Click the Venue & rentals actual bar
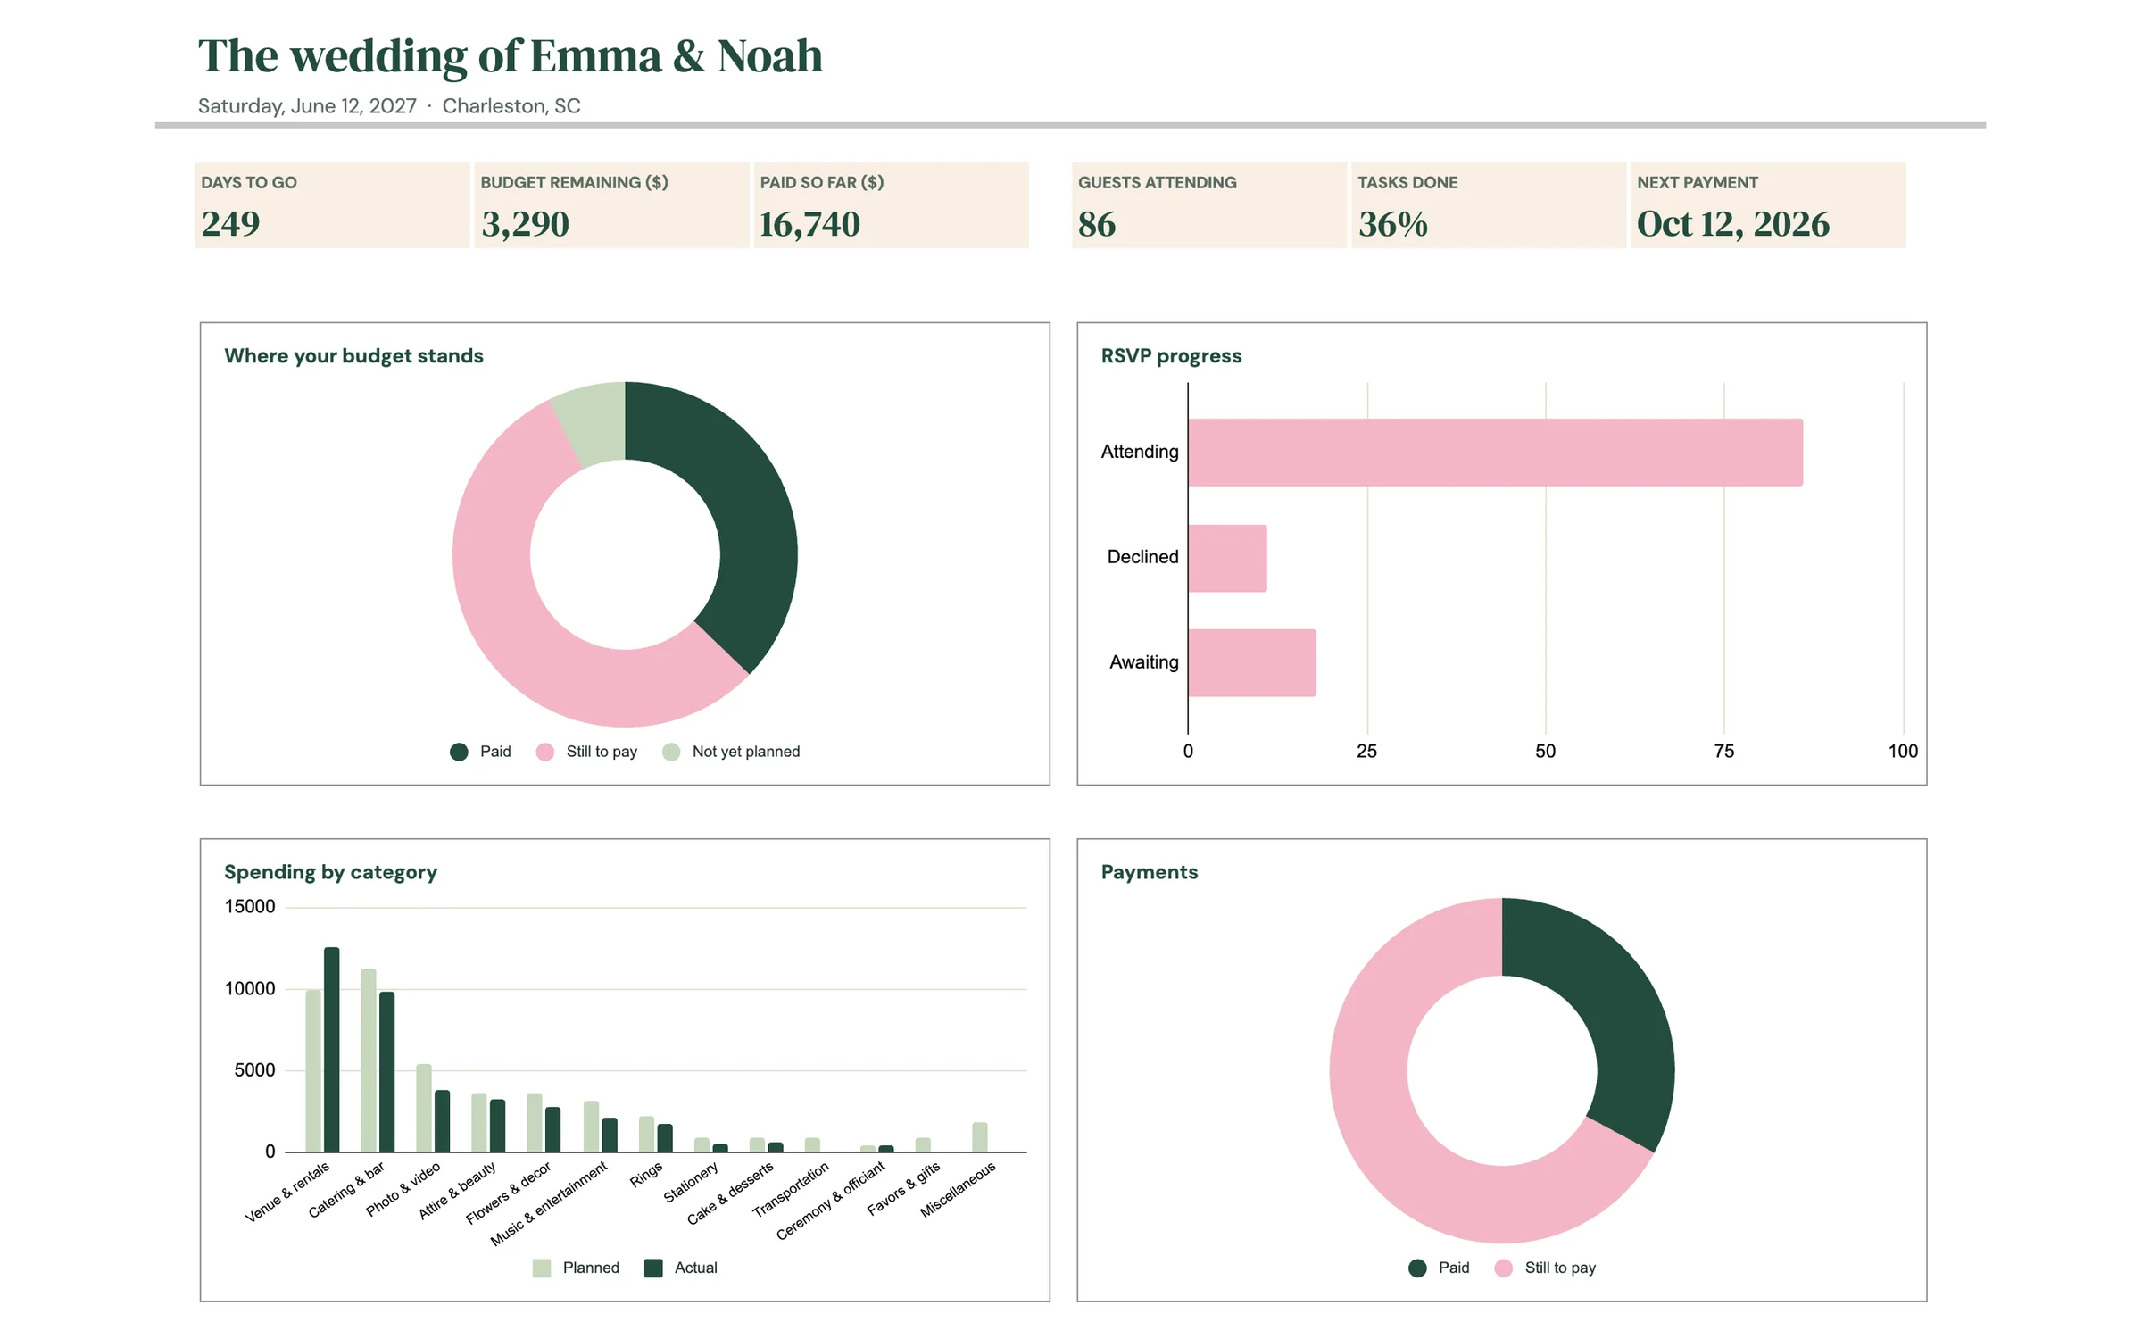2142x1339 pixels. [x=332, y=1049]
